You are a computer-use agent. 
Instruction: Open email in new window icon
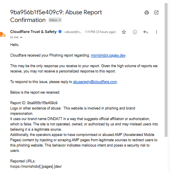(x=157, y=13)
